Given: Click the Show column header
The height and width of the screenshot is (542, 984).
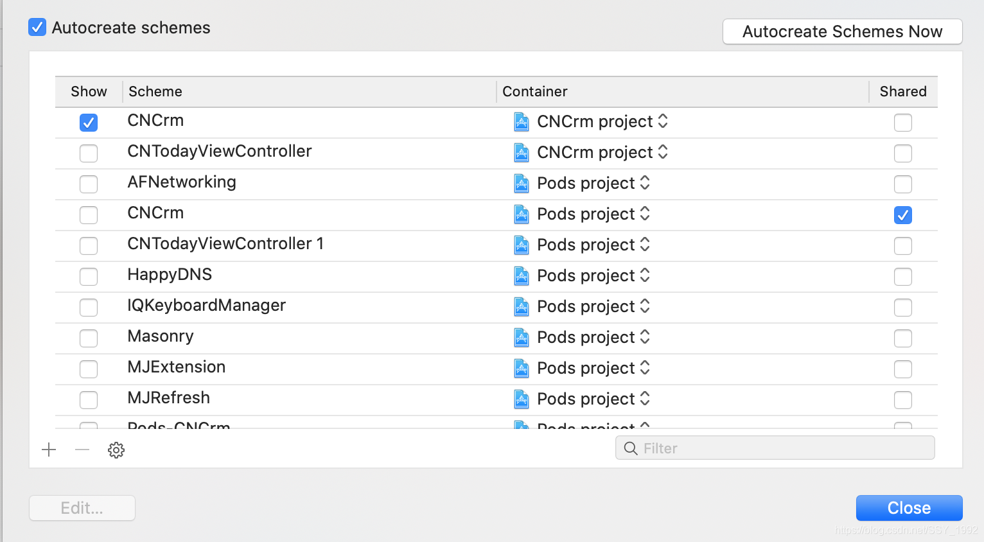Looking at the screenshot, I should 89,92.
